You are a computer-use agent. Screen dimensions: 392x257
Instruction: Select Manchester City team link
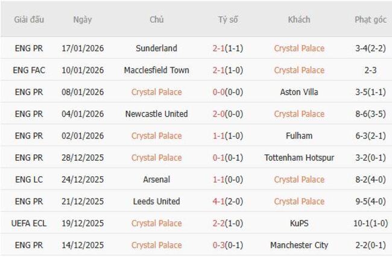tap(299, 245)
